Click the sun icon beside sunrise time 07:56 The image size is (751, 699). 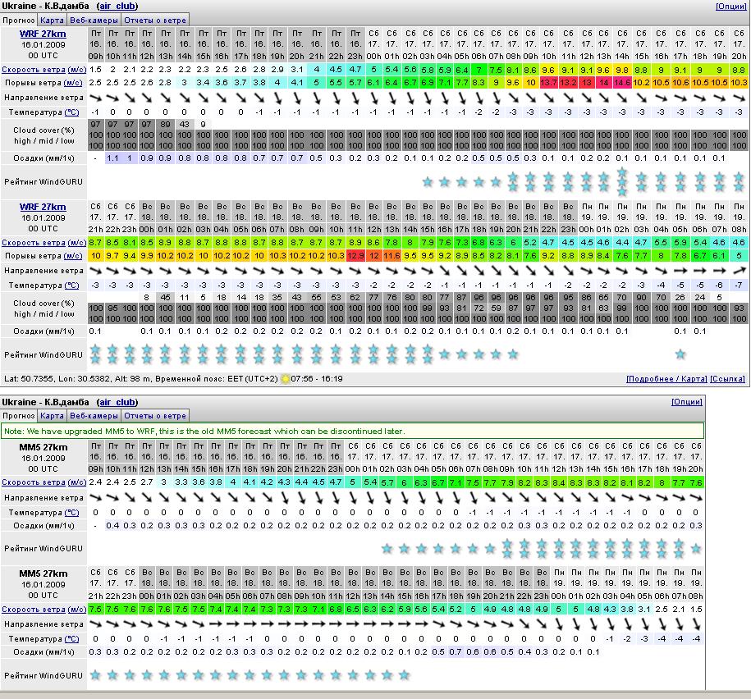(x=286, y=379)
